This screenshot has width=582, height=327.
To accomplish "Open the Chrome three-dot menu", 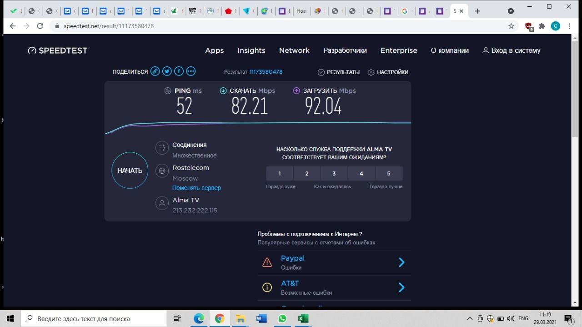I will coord(569,26).
